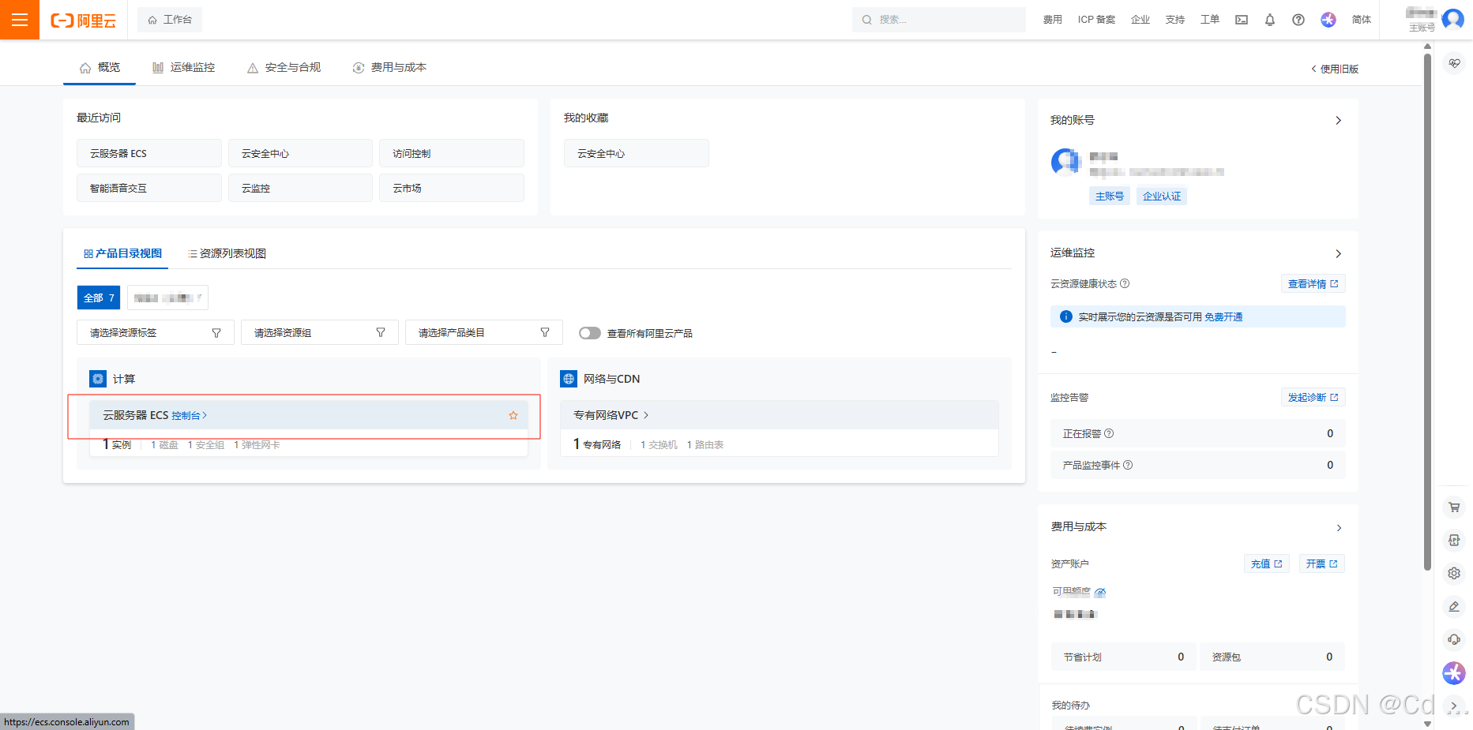
Task: Switch language via 简体
Action: (x=1362, y=20)
